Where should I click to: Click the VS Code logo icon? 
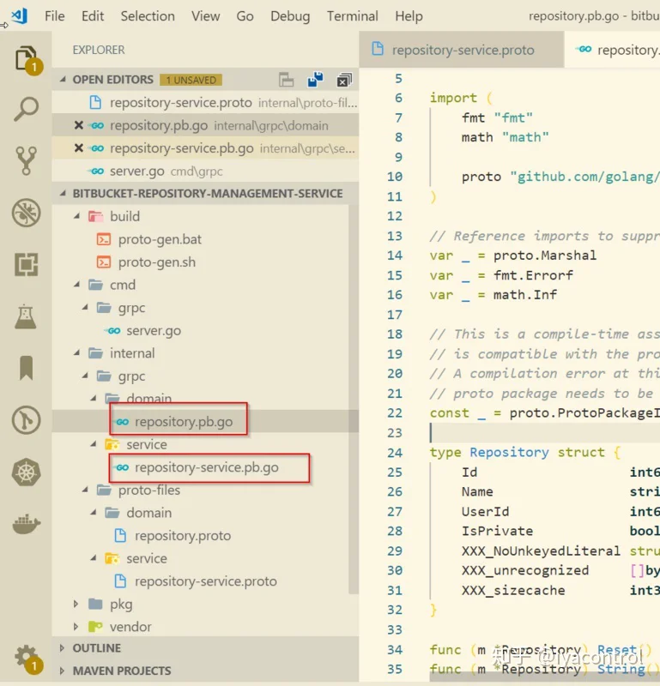pos(20,16)
